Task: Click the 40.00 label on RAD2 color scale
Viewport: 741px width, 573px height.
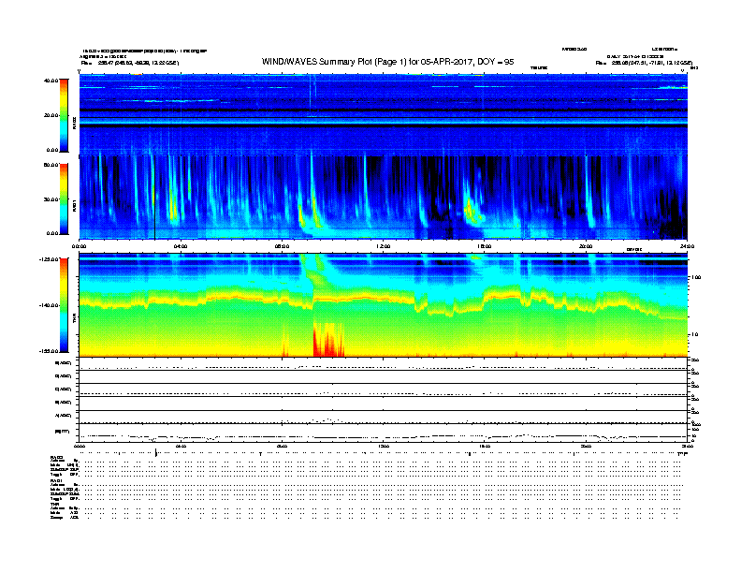Action: tap(51, 81)
